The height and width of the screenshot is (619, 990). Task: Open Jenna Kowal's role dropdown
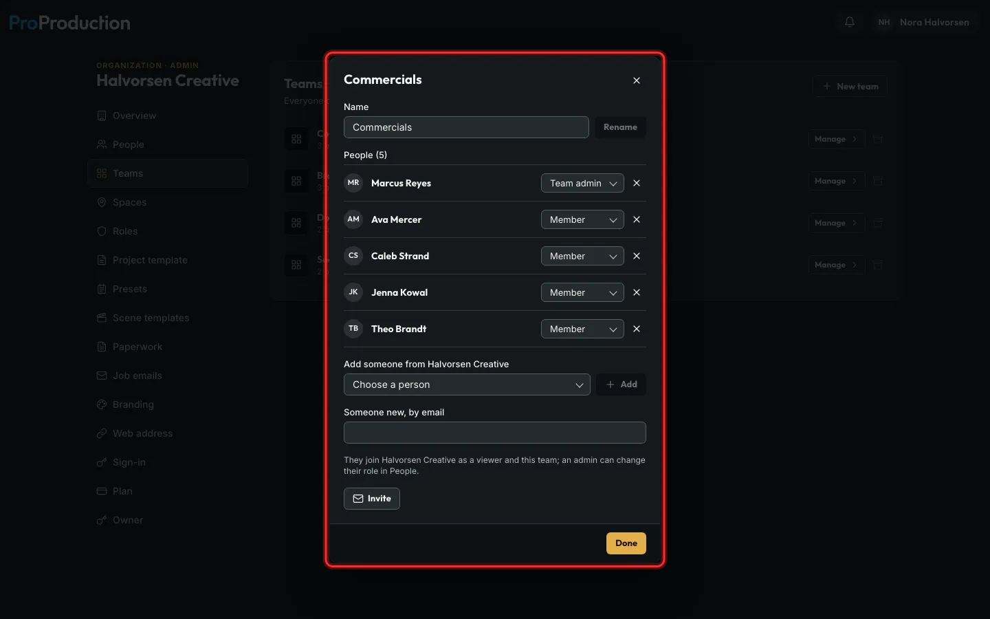click(582, 292)
